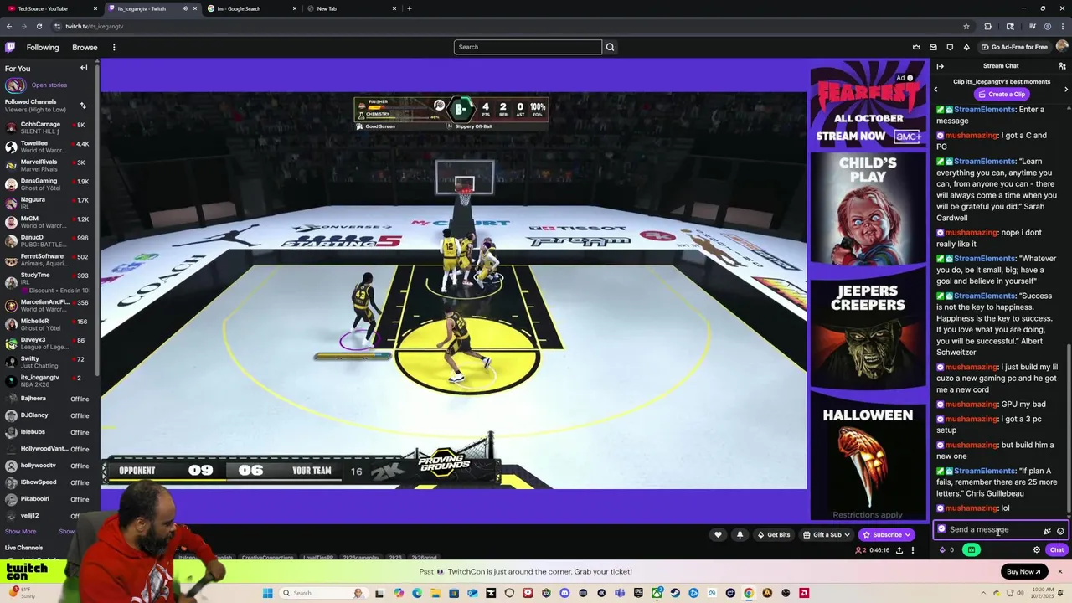
Task: Click the Bits diamond icon in the top bar
Action: point(966,47)
